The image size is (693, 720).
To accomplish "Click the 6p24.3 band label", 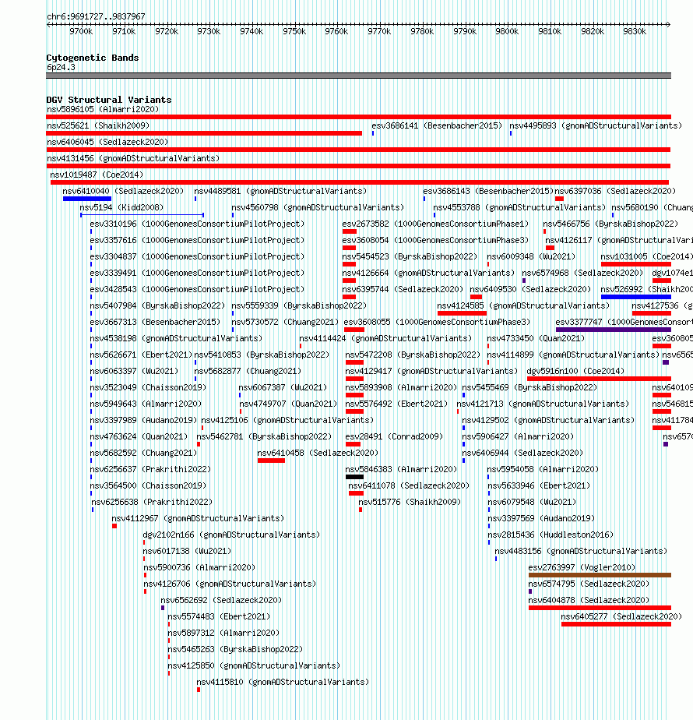I will [x=61, y=68].
